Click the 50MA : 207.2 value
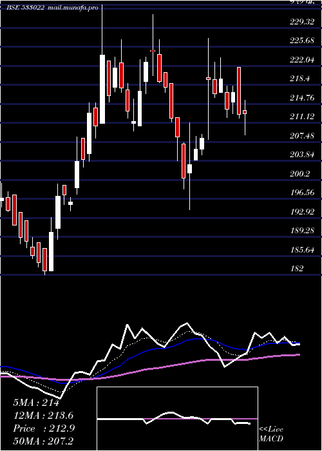 pyautogui.click(x=43, y=441)
